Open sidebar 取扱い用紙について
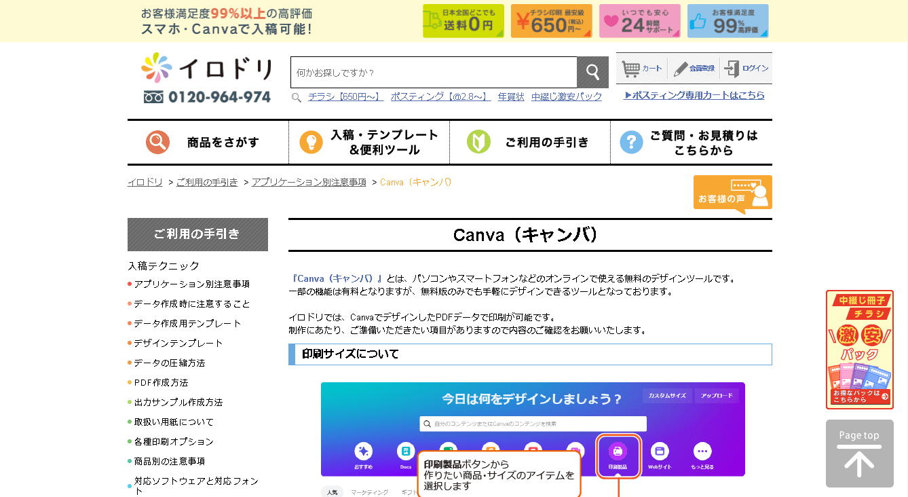908x497 pixels. (x=174, y=422)
